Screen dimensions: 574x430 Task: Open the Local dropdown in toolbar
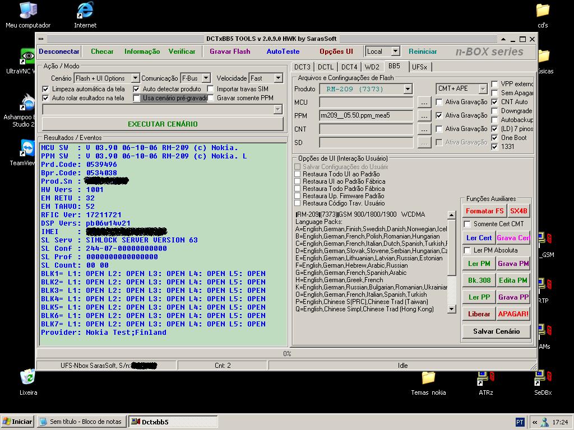pyautogui.click(x=395, y=51)
